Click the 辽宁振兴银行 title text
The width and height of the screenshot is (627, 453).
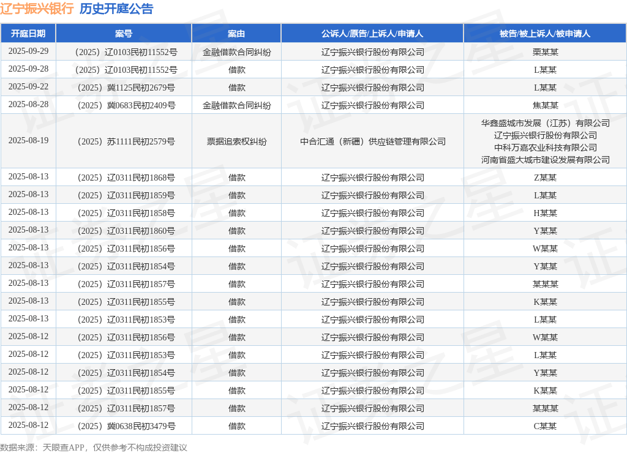[37, 9]
